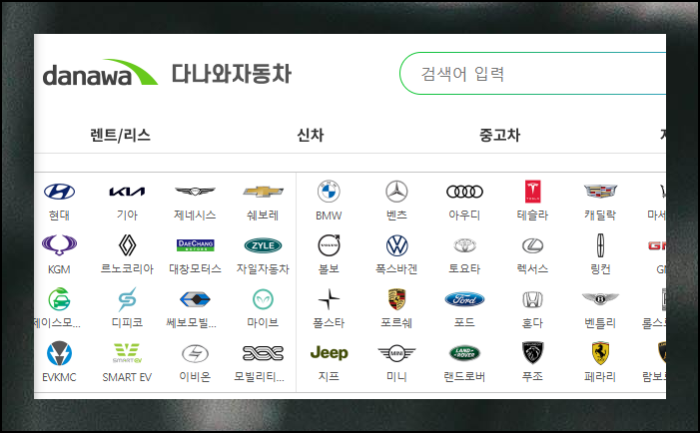Open the 렌트/리스 menu

click(x=120, y=135)
